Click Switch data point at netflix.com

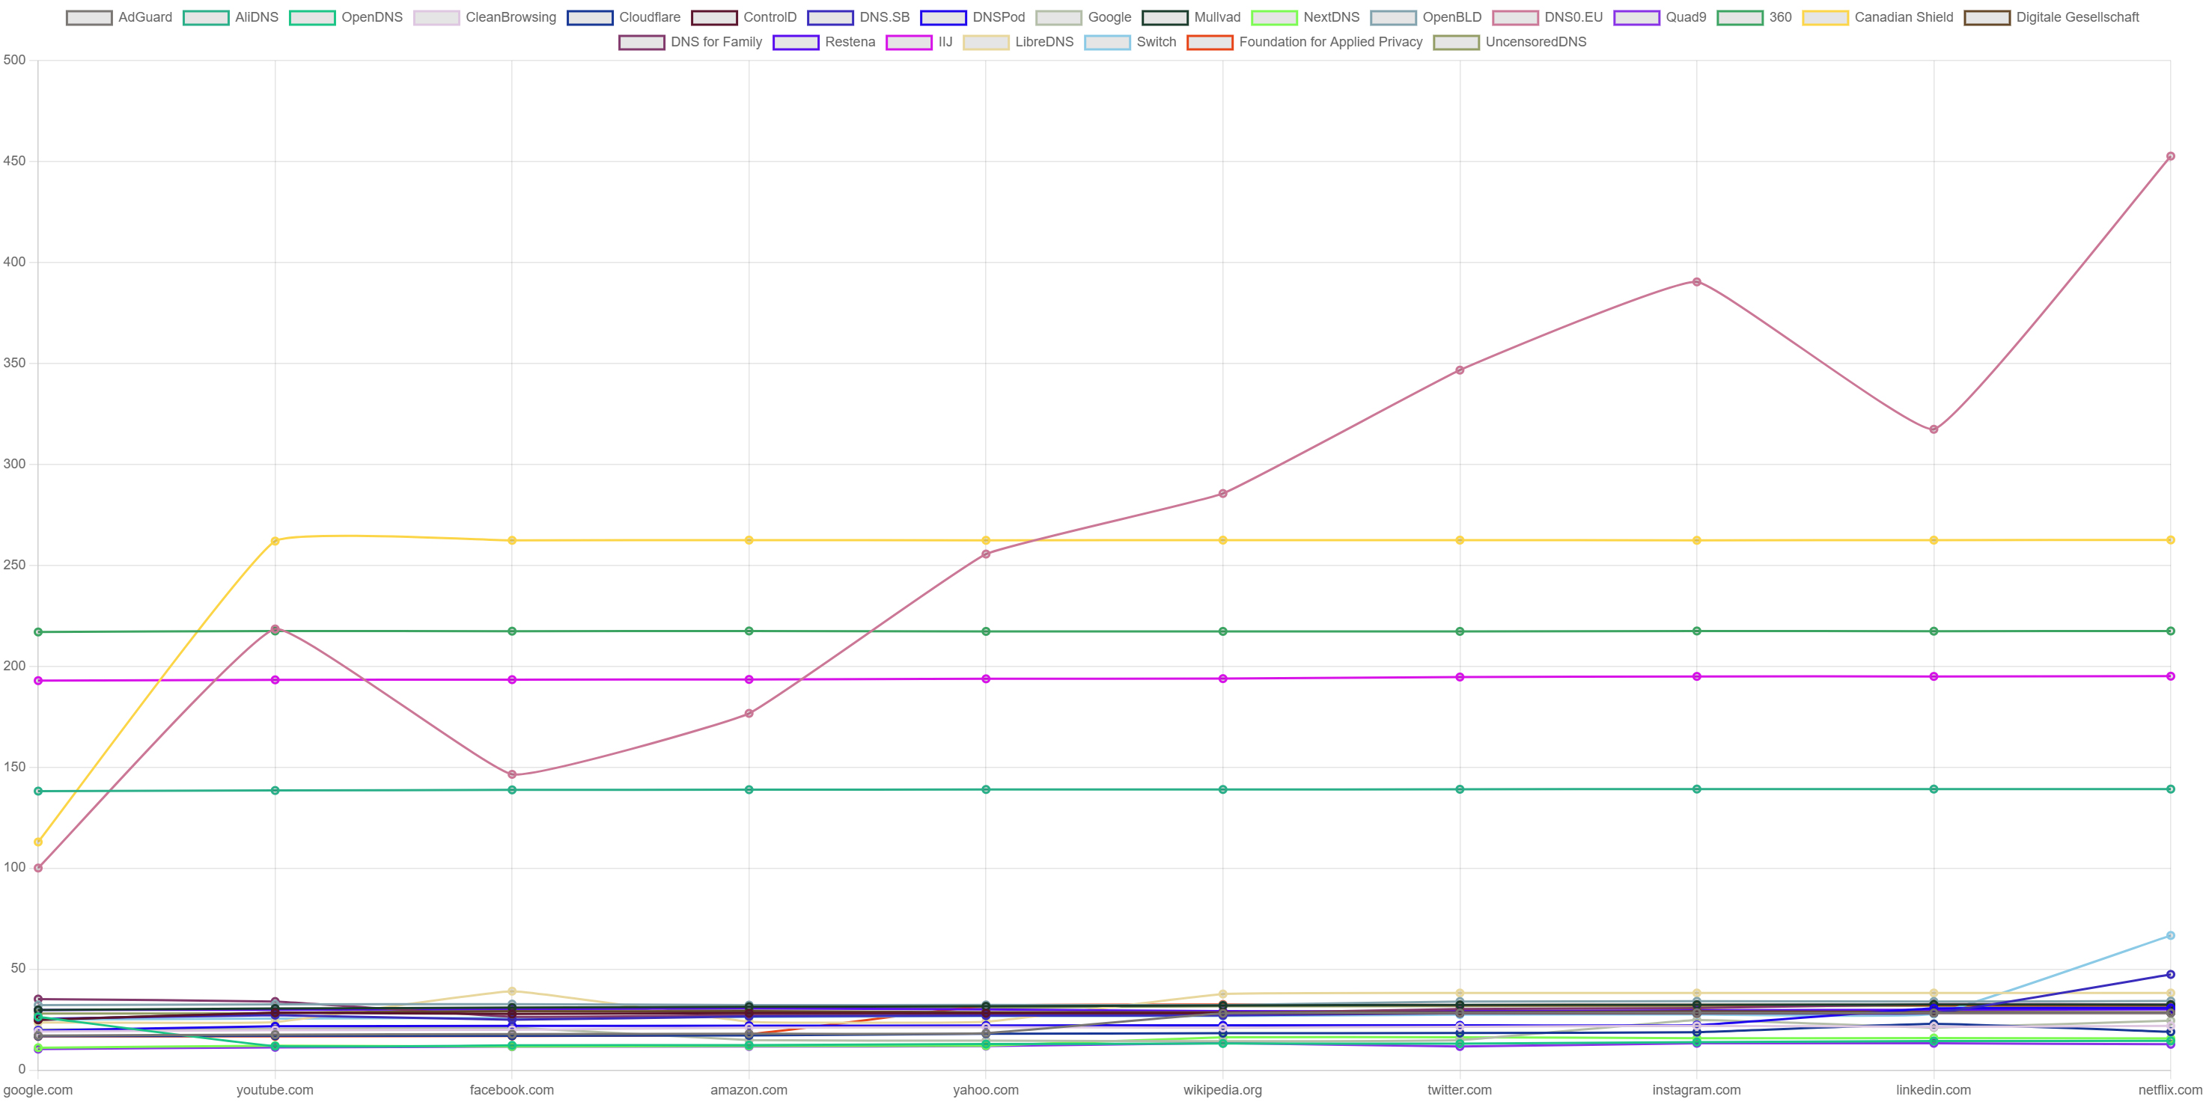pos(2169,935)
